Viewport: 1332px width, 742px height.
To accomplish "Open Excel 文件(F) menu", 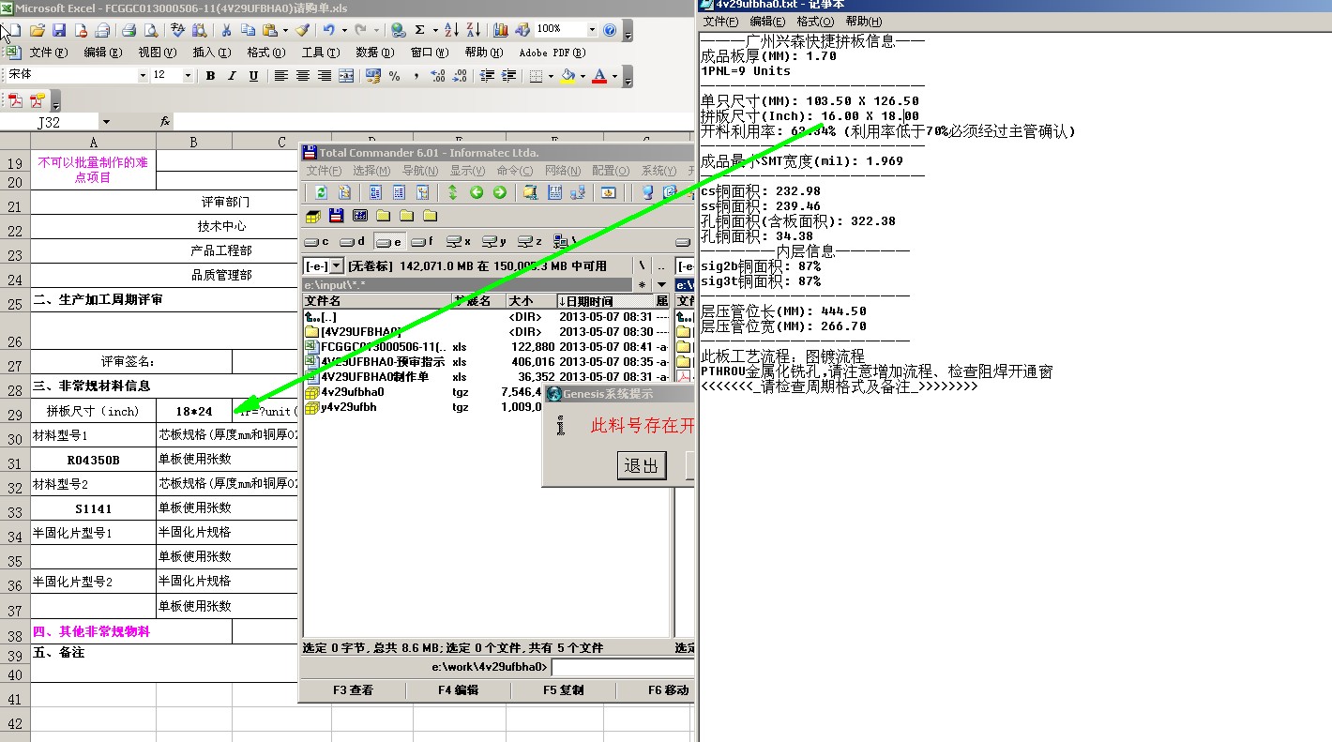I will click(x=48, y=53).
